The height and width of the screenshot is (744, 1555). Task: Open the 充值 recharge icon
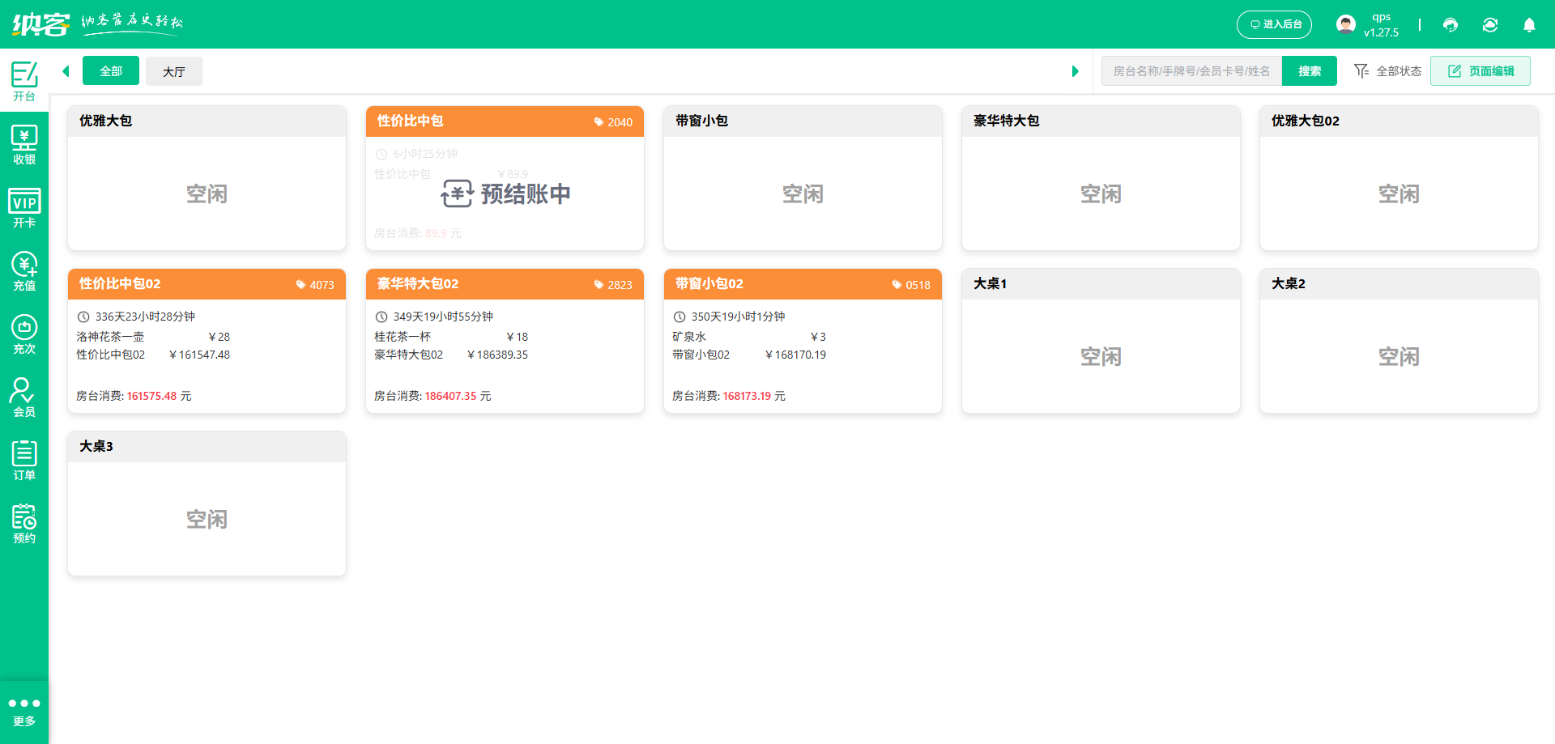coord(24,270)
